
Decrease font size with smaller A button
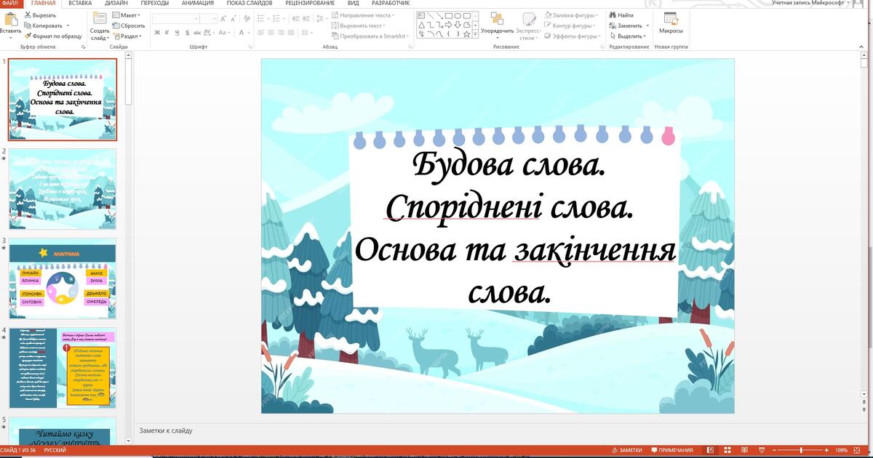click(234, 19)
